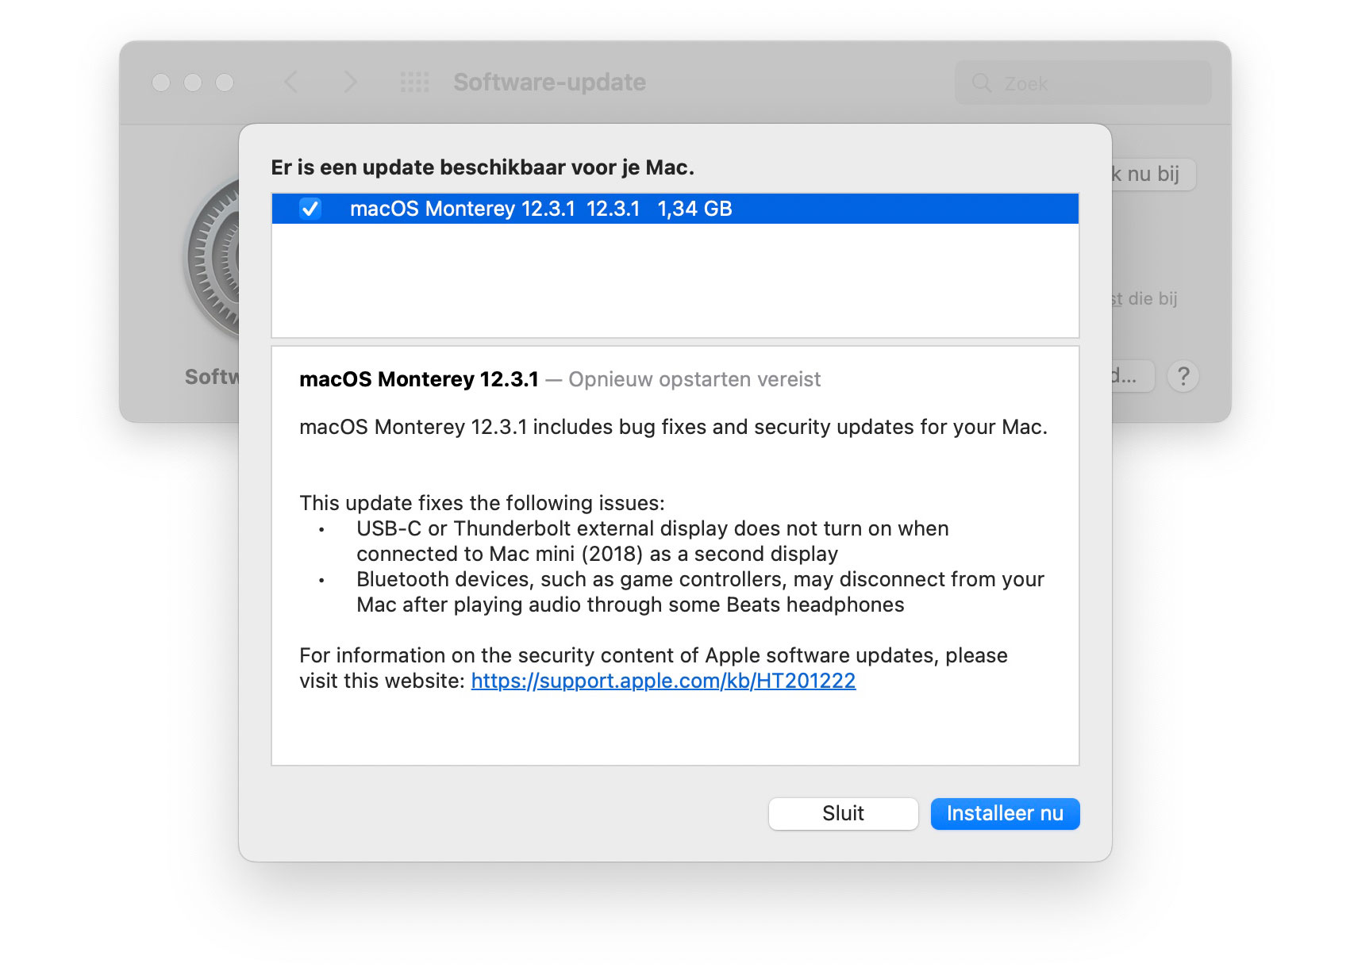Go back with the left chevron arrow
This screenshot has width=1350, height=979.
point(291,82)
